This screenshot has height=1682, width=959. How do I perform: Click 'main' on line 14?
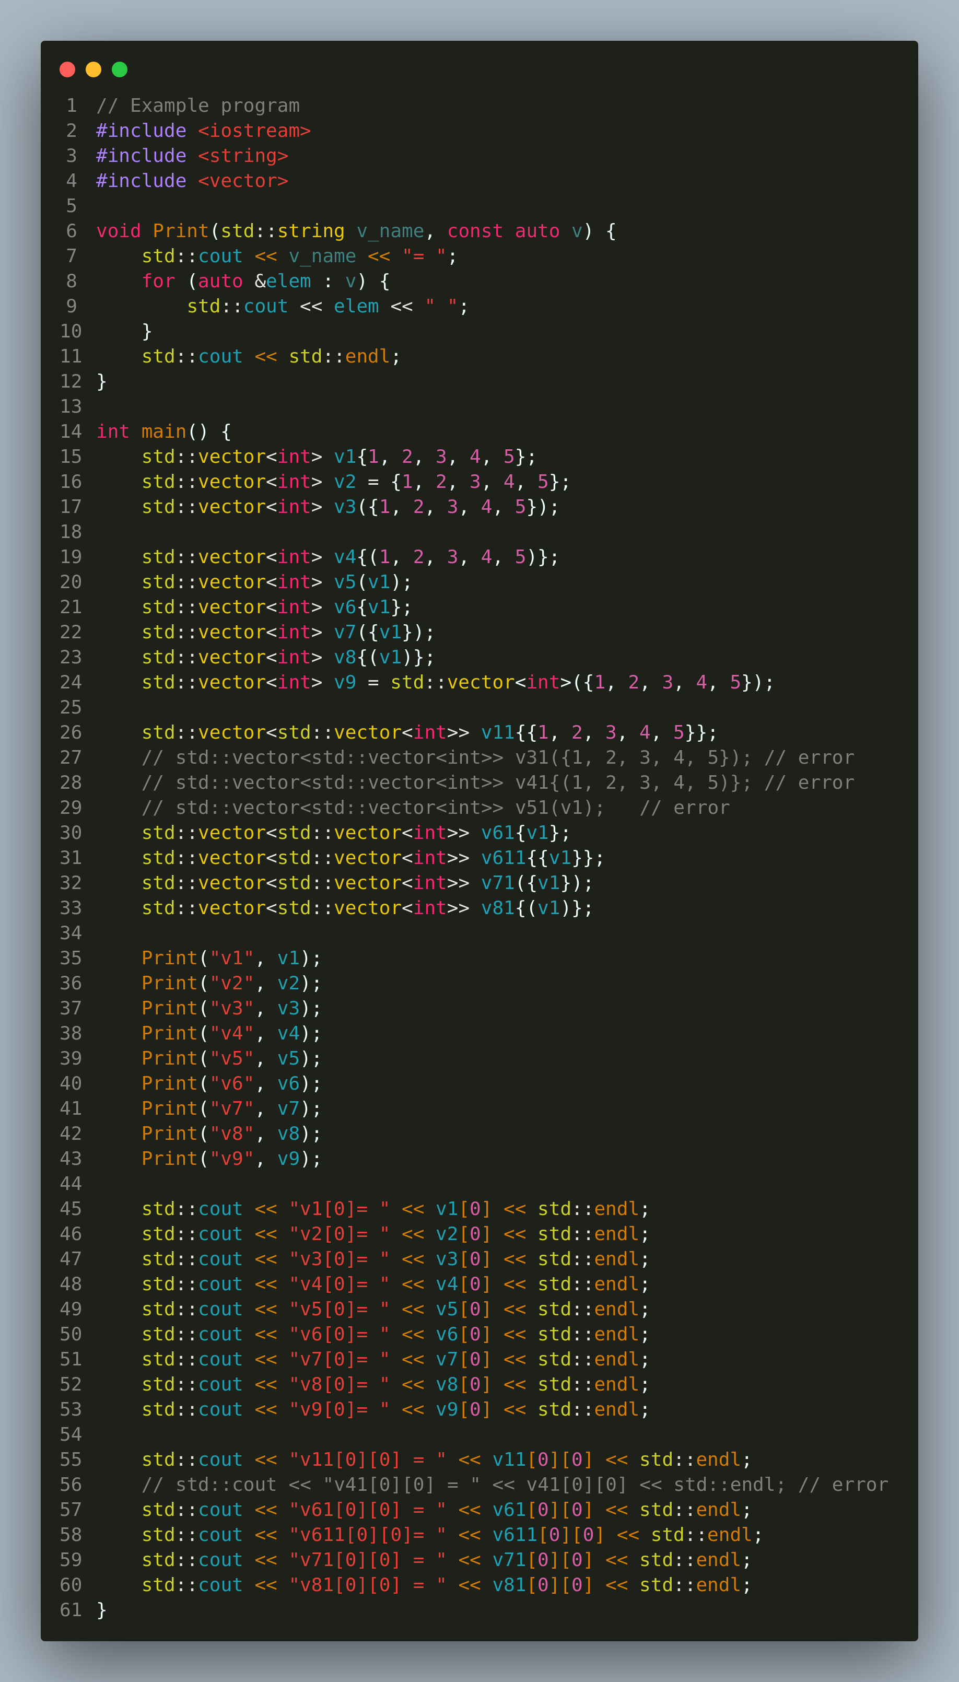pos(164,431)
